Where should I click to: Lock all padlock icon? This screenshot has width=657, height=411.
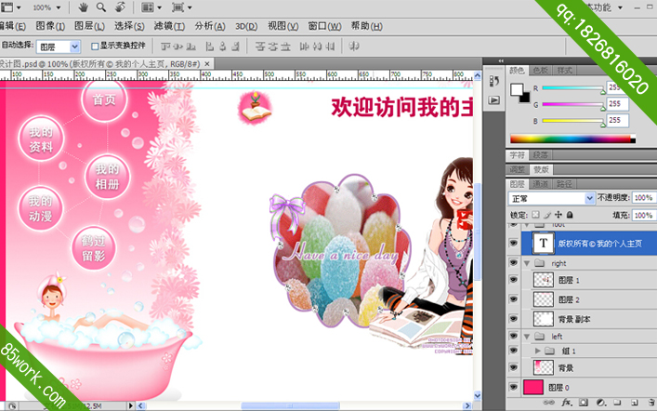click(570, 215)
